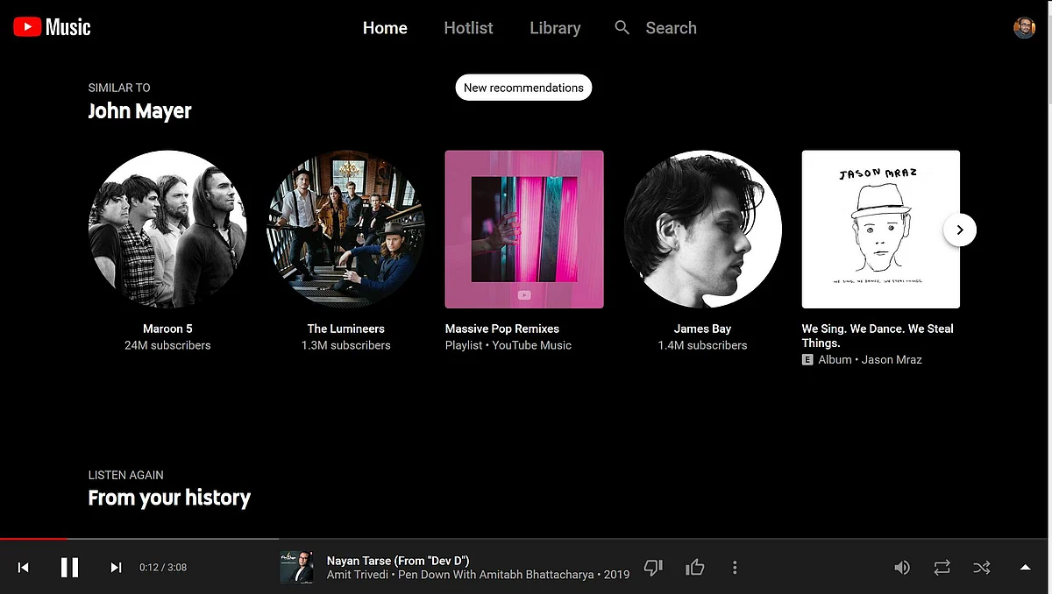Click the '1.3M subscribers' text
The width and height of the screenshot is (1052, 594).
point(346,345)
